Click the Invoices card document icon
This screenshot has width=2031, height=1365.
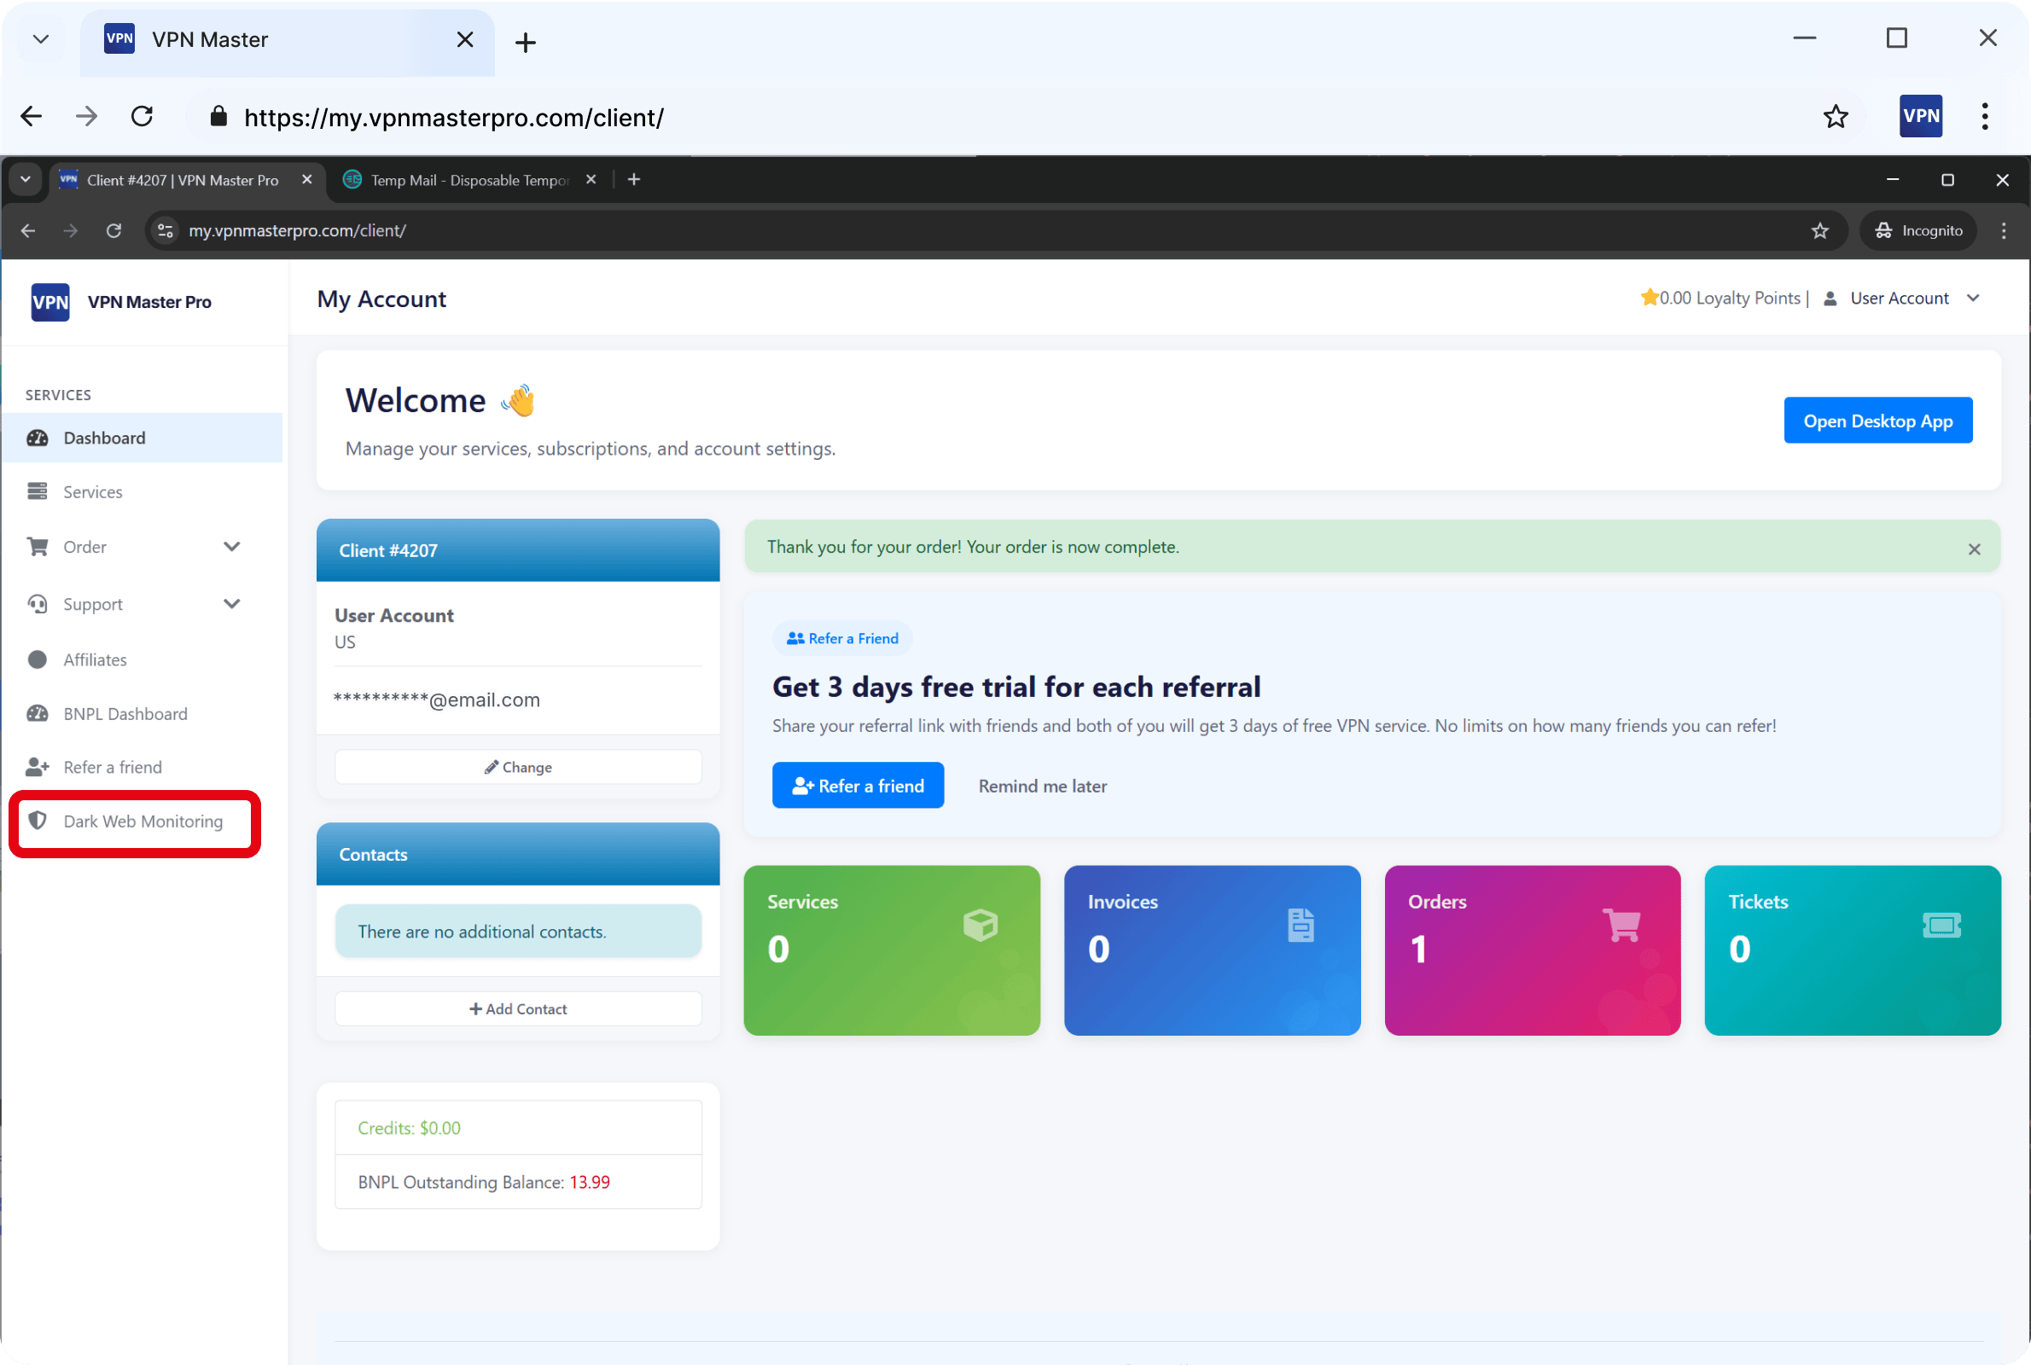(1301, 925)
